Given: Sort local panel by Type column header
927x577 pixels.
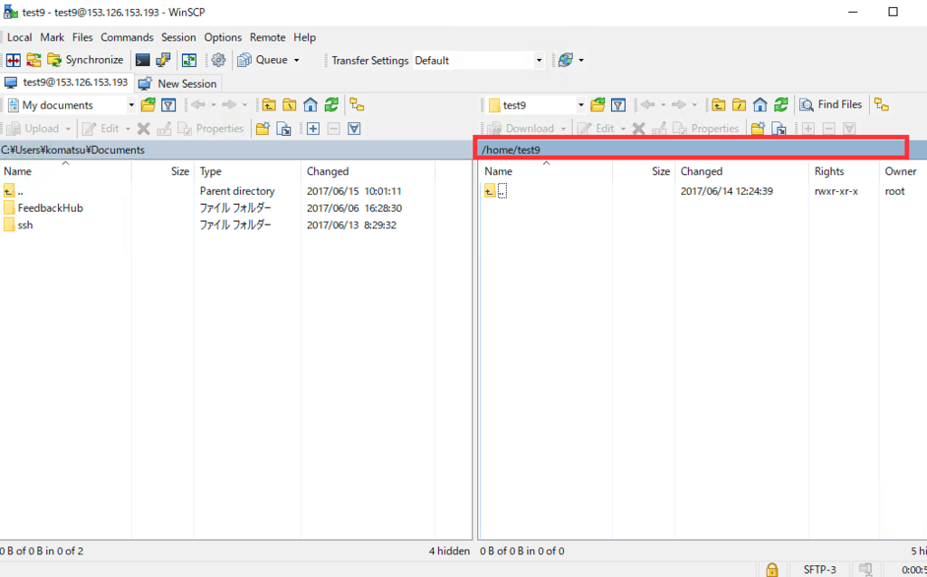Looking at the screenshot, I should point(248,171).
